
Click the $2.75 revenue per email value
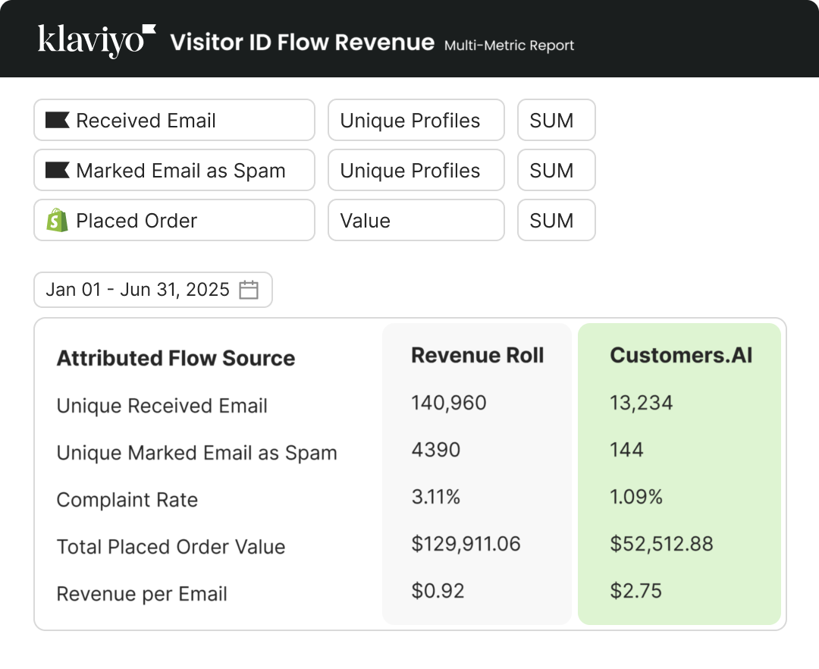(x=635, y=591)
